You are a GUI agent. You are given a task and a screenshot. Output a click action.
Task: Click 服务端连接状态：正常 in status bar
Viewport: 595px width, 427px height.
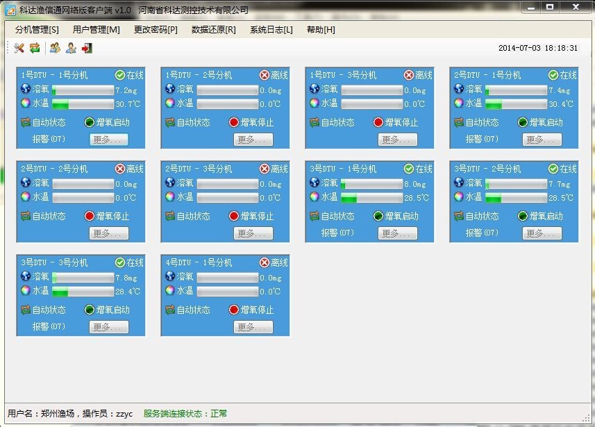pos(185,413)
